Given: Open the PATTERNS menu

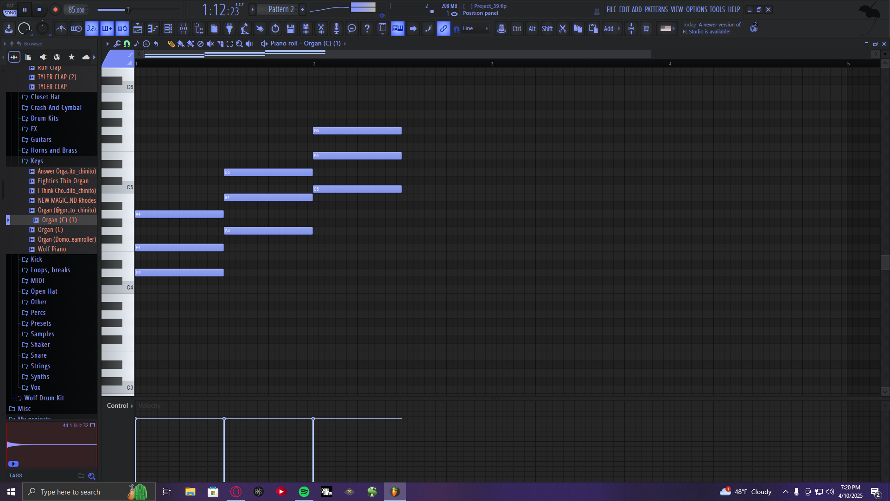Looking at the screenshot, I should point(656,9).
